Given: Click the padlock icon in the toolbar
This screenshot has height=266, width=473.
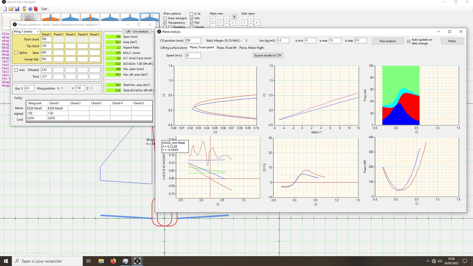Looking at the screenshot, I should coord(24,8).
